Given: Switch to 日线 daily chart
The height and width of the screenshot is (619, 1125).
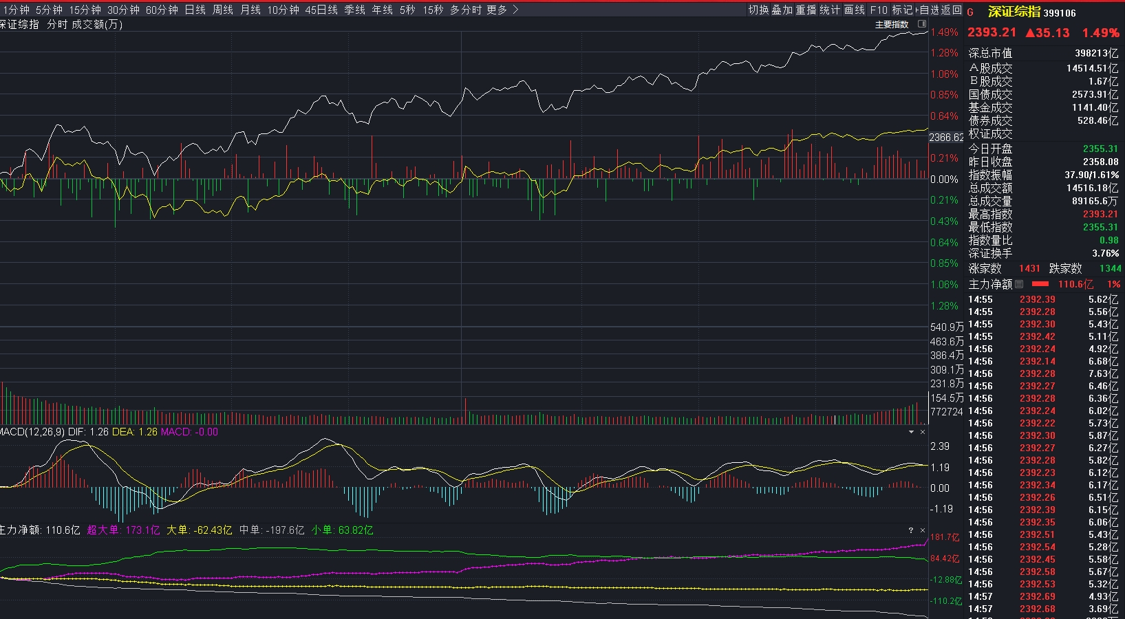Looking at the screenshot, I should point(195,10).
